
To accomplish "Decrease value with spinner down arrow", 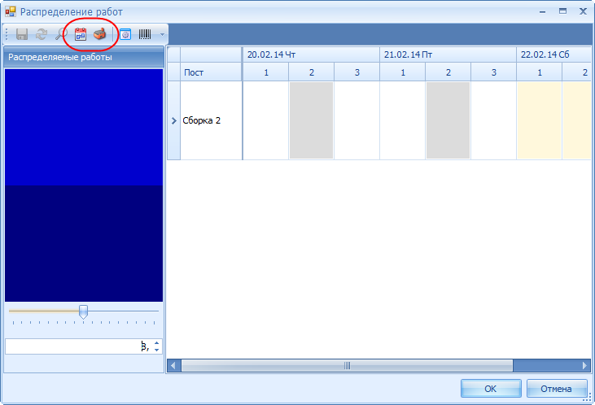I will tap(157, 350).
